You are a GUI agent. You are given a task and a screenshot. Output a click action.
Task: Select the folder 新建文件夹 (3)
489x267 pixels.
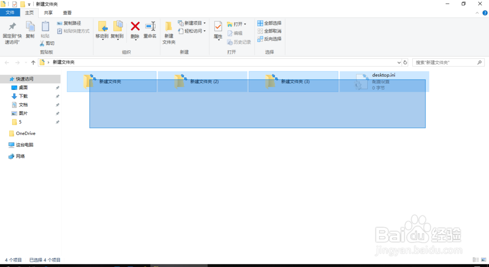(293, 82)
